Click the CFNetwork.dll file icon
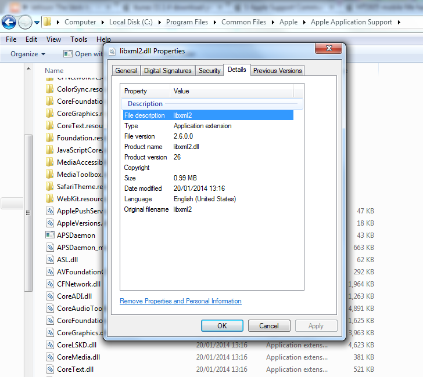 point(50,284)
